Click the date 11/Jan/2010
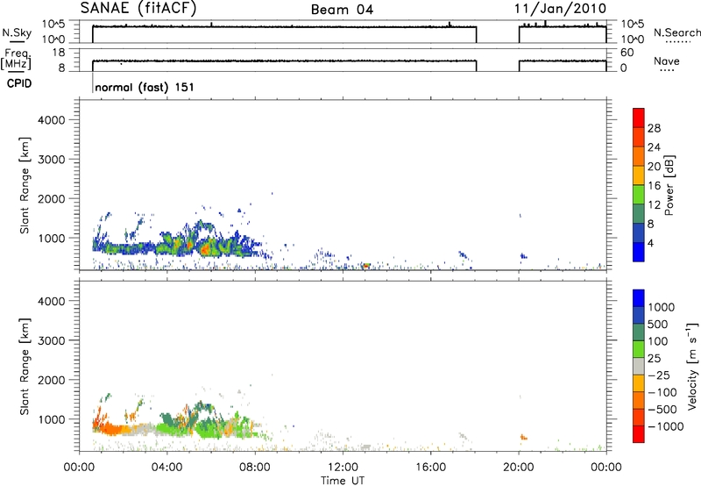The height and width of the screenshot is (486, 701). coord(560,9)
